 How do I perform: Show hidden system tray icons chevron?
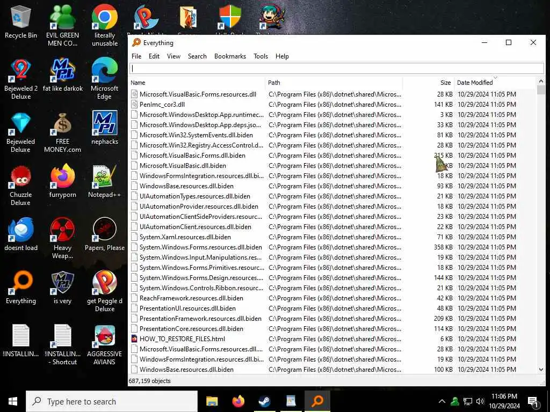click(442, 401)
